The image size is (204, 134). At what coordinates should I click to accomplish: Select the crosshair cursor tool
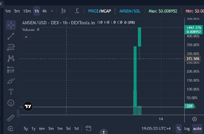11,25
